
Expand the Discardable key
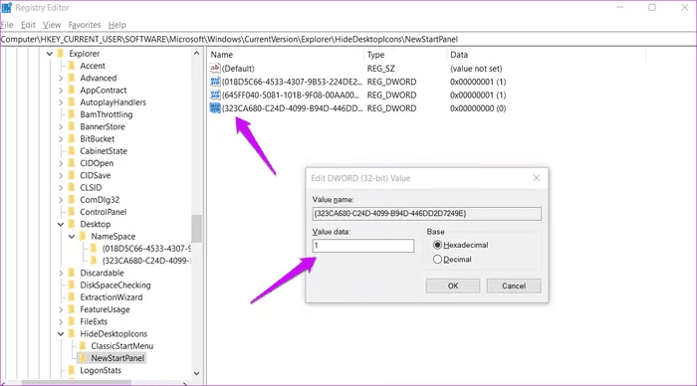[61, 274]
